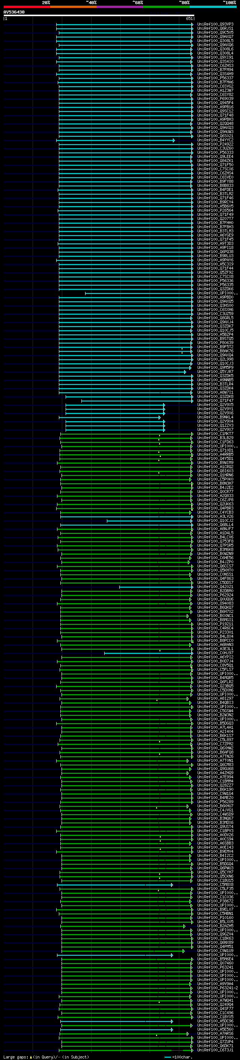Screen dimensions: 240x1060
Task: Click the shorter cyan bar of UniRef100_B4YYC2
Action: click(x=116, y=140)
